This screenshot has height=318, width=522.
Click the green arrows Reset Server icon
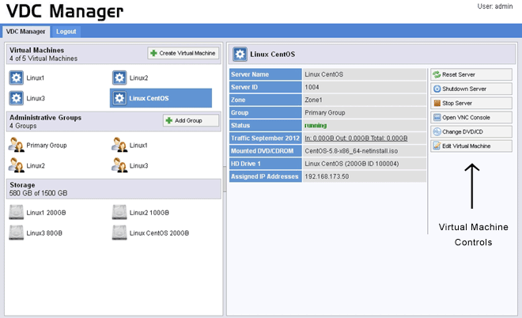(437, 74)
